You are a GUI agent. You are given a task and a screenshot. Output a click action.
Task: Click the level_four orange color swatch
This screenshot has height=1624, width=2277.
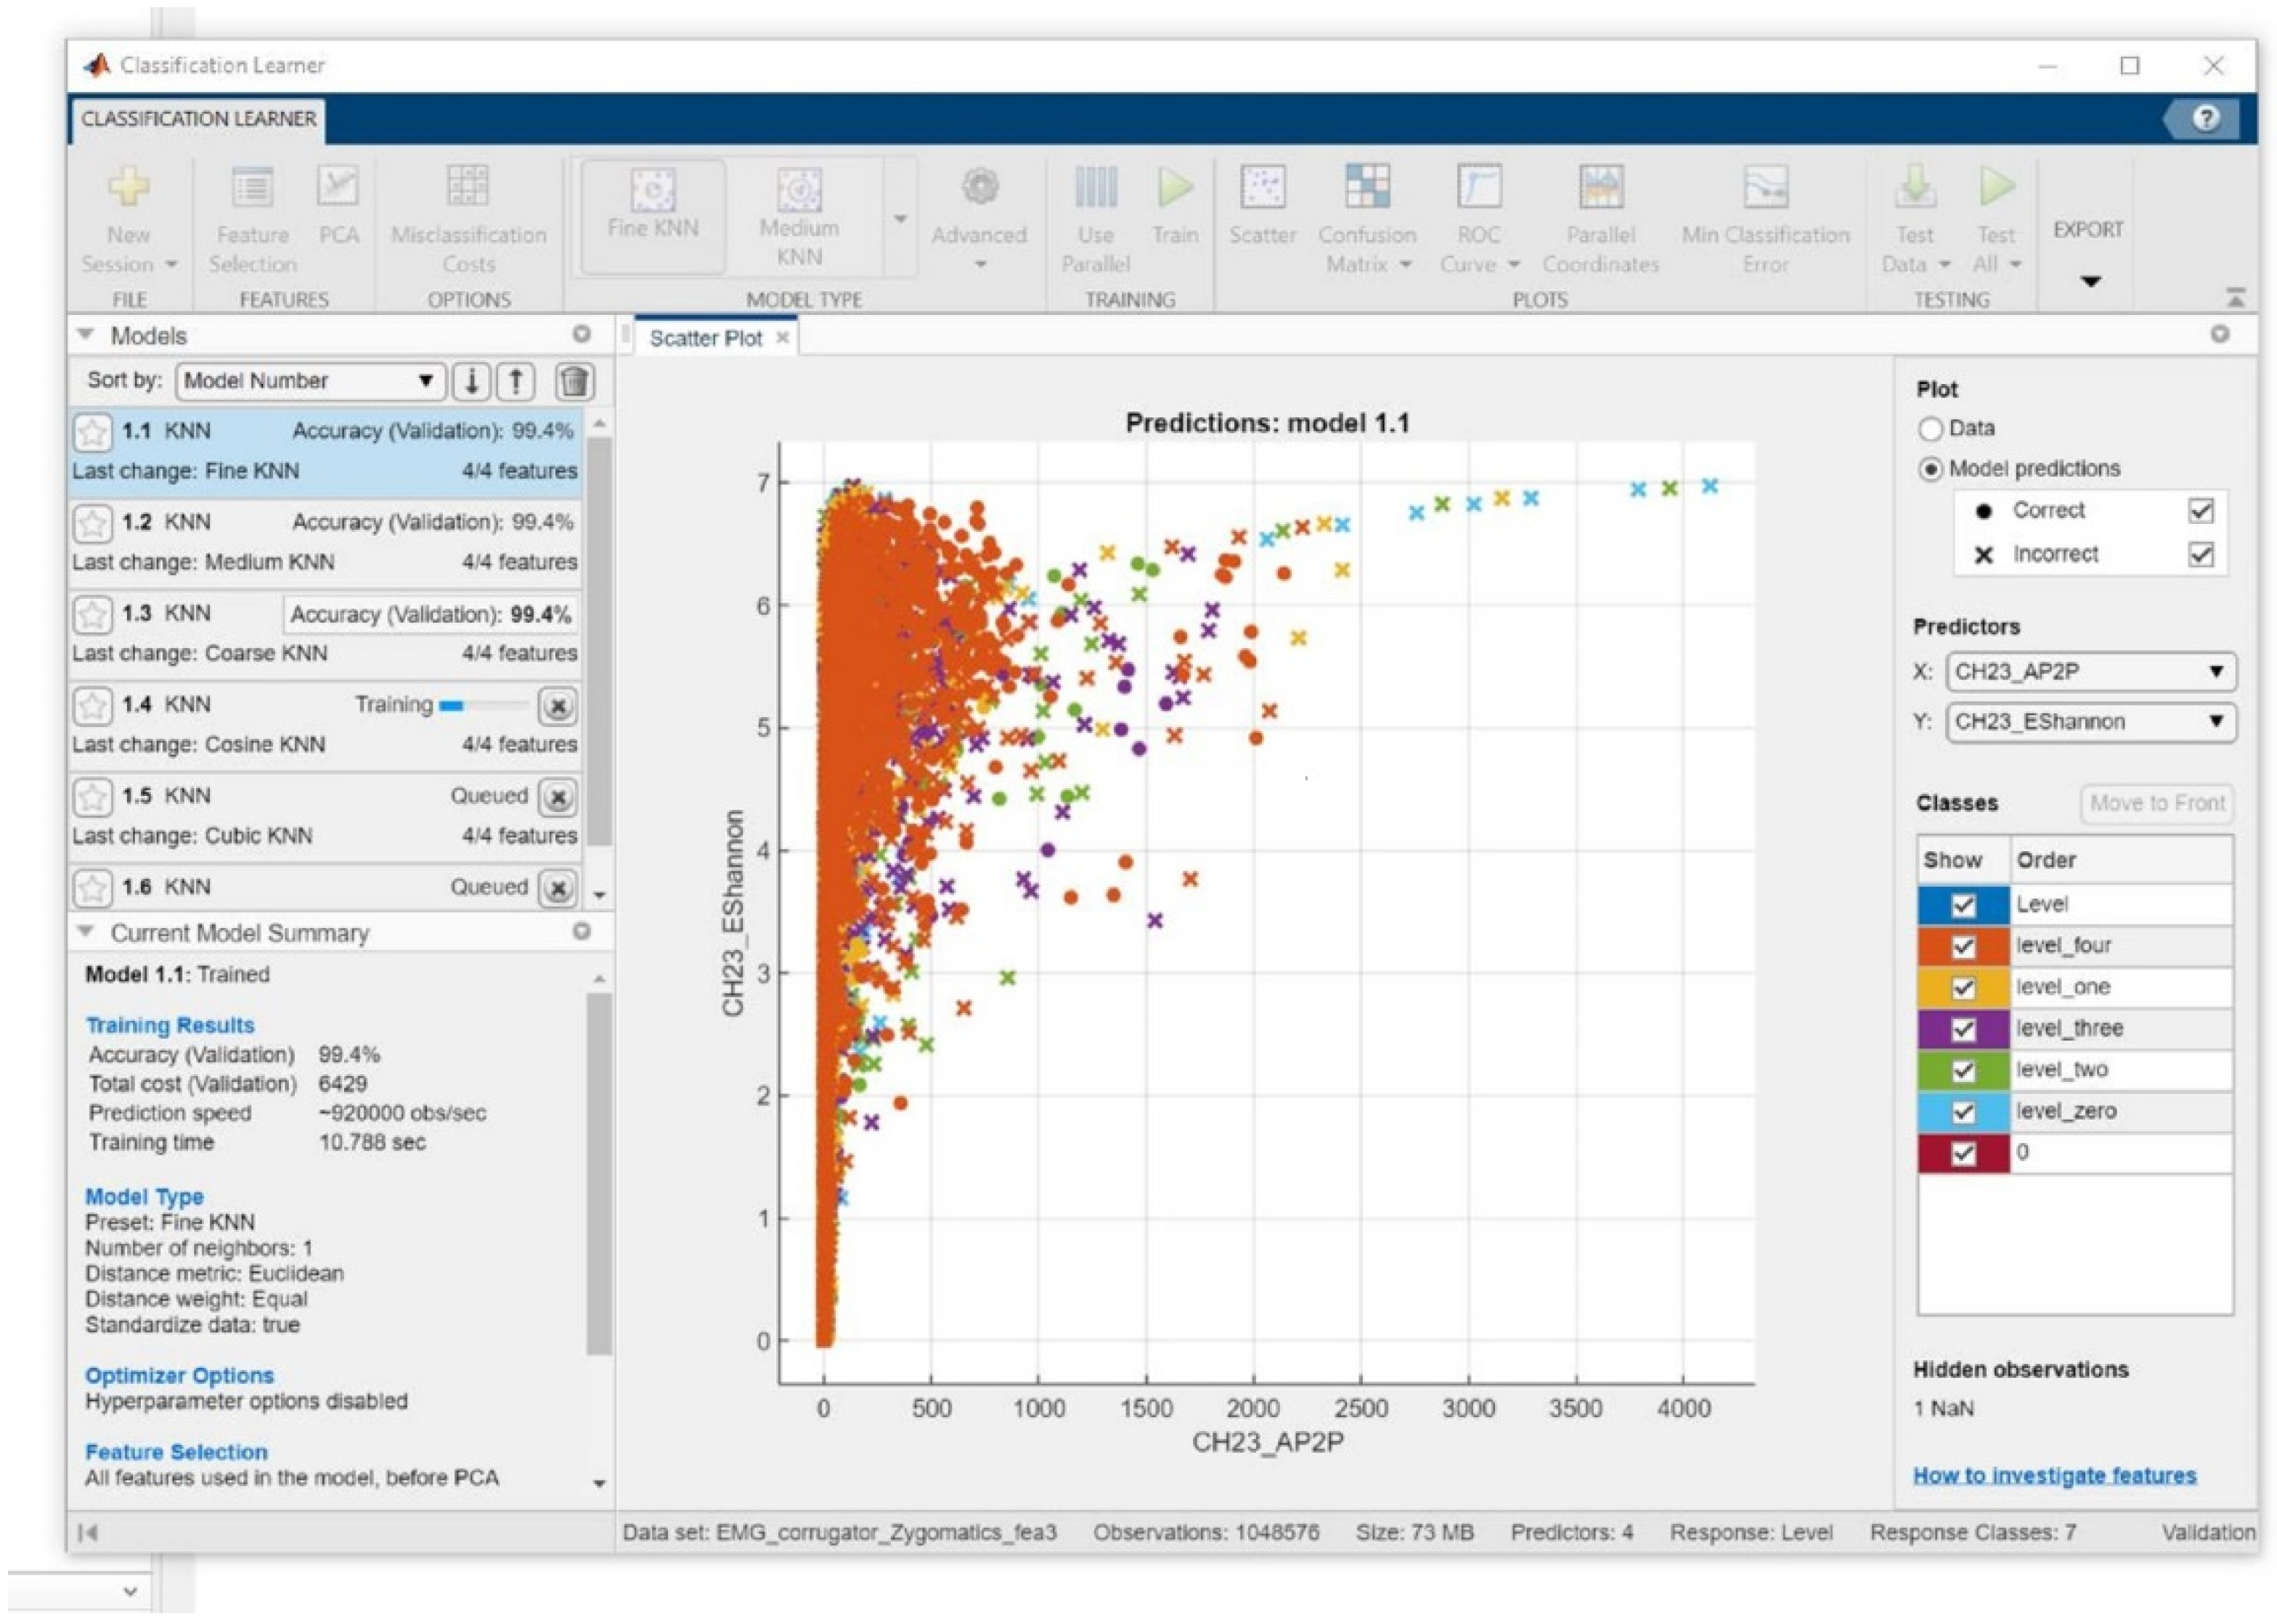(x=1938, y=946)
